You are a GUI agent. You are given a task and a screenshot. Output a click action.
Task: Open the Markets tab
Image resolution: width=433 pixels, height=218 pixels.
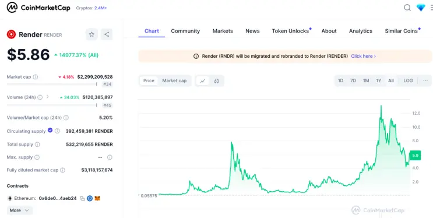(x=223, y=31)
